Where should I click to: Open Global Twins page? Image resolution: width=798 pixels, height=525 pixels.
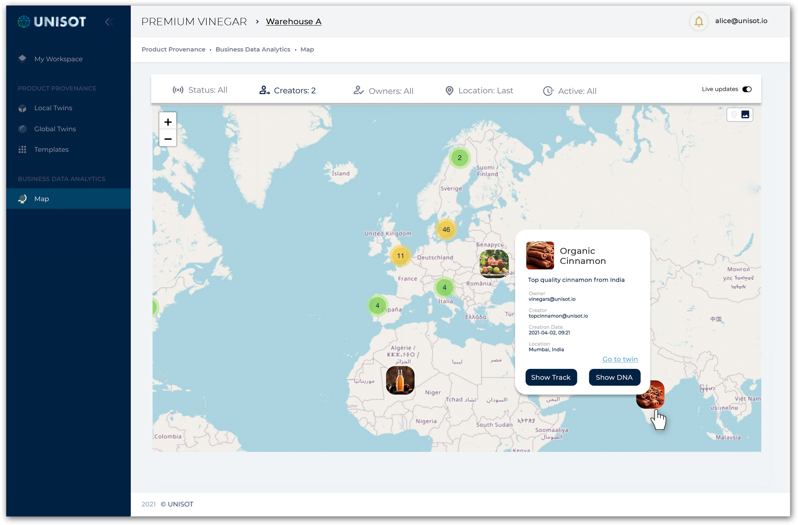coord(55,129)
